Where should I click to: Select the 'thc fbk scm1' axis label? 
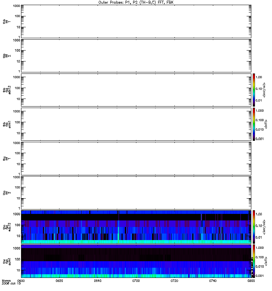point(7,261)
